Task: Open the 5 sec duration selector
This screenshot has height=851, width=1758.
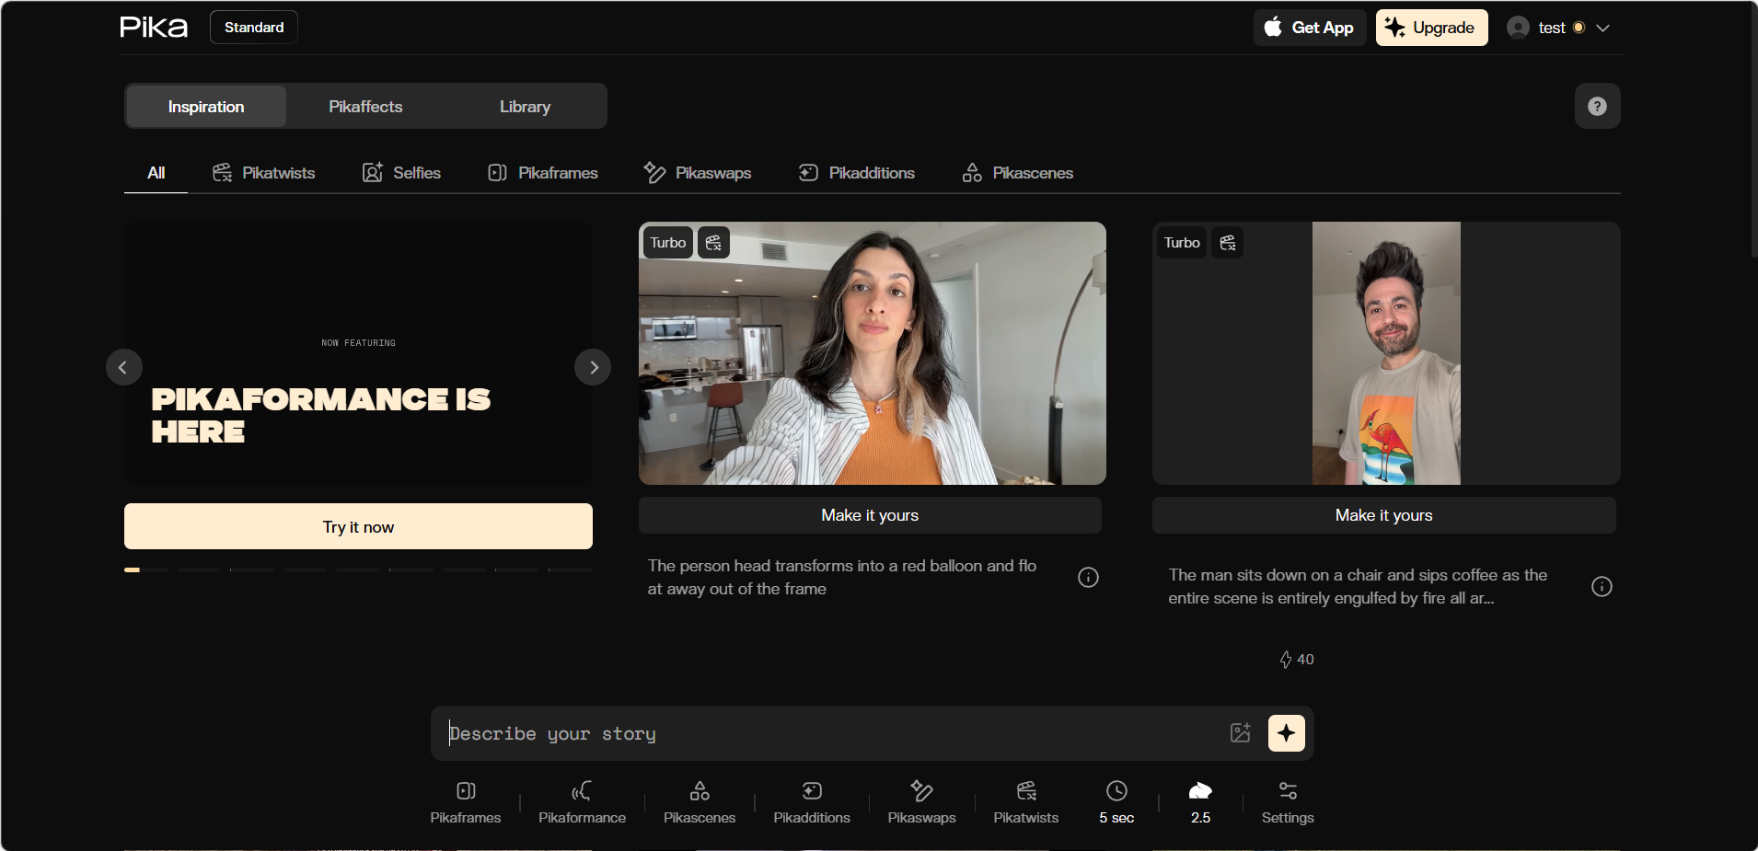Action: point(1116,801)
